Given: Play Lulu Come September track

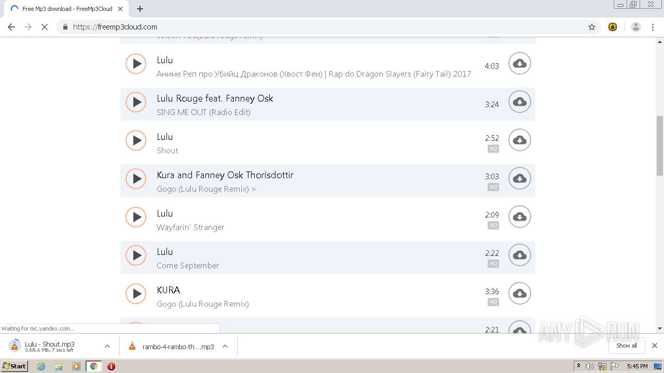Looking at the screenshot, I should (x=136, y=255).
